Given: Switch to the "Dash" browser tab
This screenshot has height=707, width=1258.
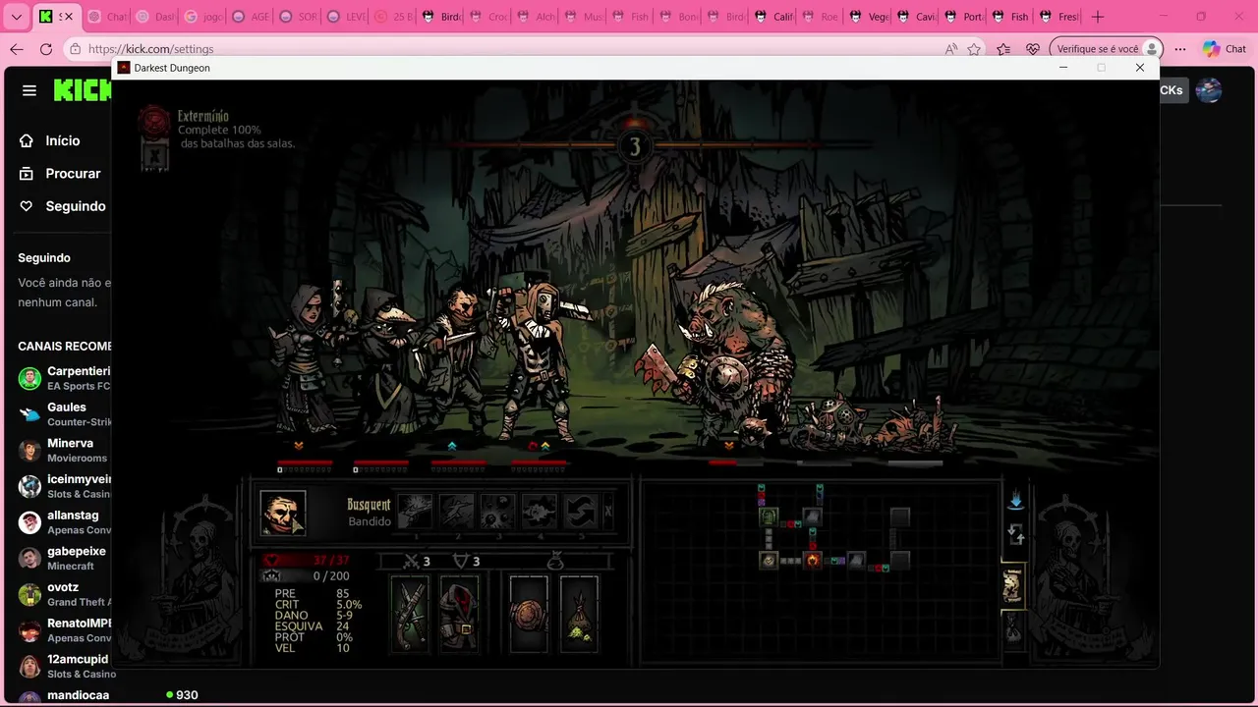Looking at the screenshot, I should 153,17.
